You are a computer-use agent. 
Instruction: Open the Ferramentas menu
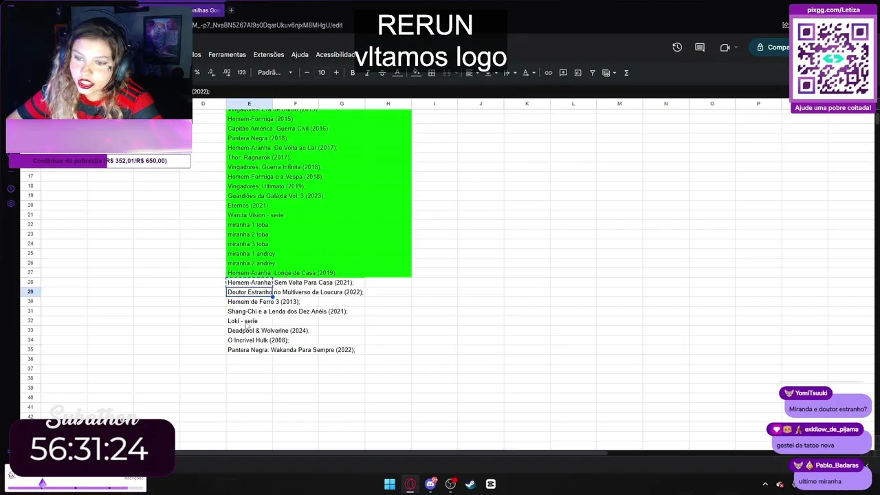227,54
